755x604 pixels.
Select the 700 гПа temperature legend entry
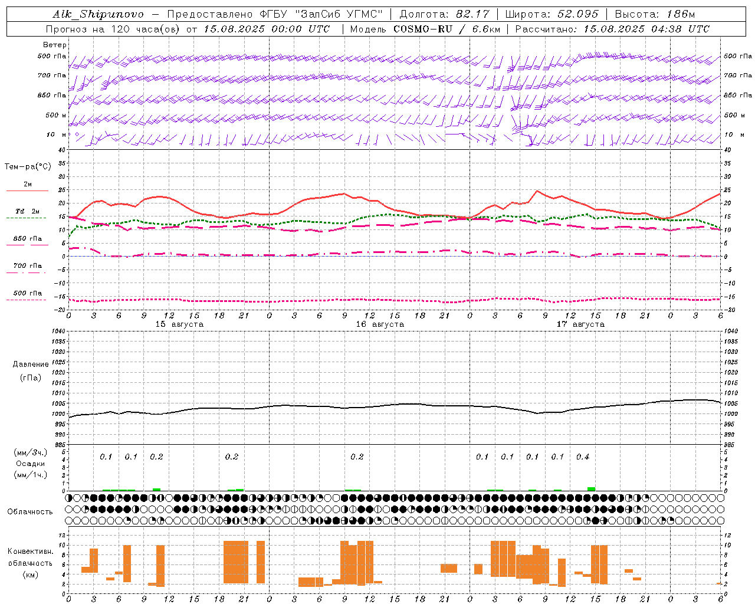point(28,266)
